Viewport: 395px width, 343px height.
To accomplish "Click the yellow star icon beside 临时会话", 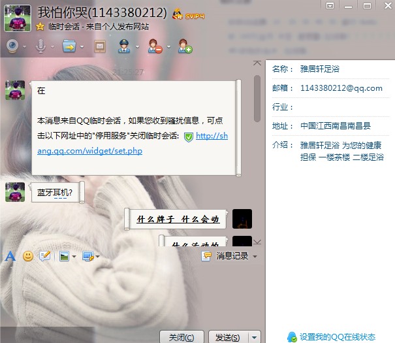I will [x=40, y=27].
